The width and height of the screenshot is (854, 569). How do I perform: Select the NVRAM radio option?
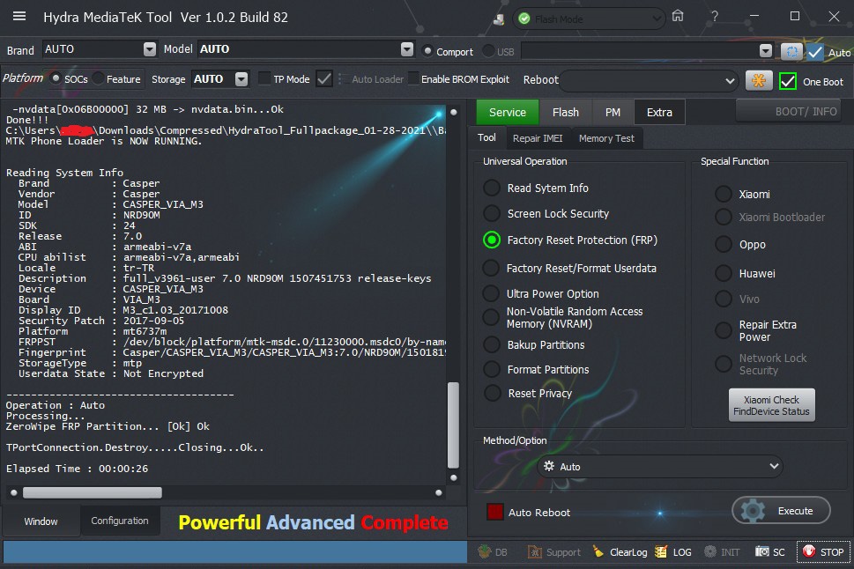point(491,317)
